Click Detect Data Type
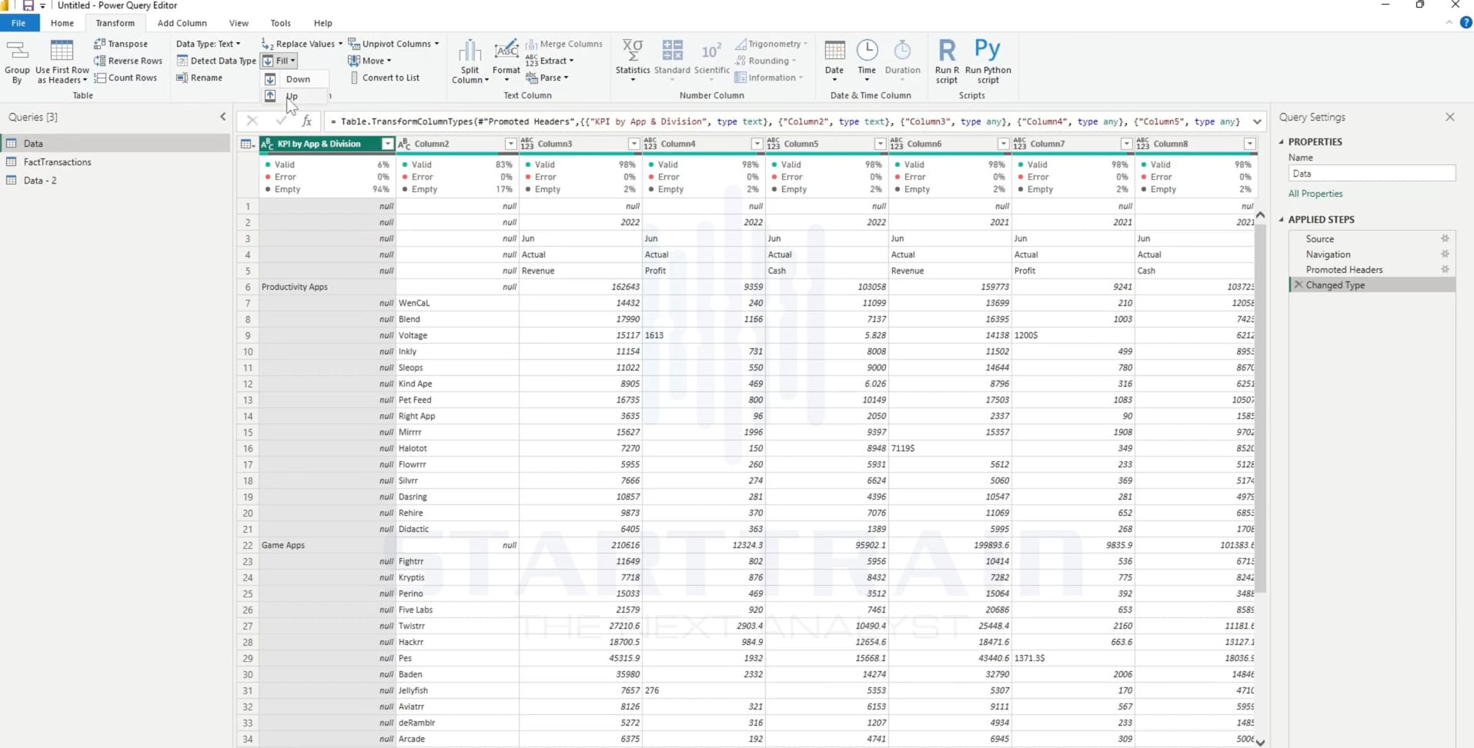The image size is (1474, 748). tap(216, 61)
